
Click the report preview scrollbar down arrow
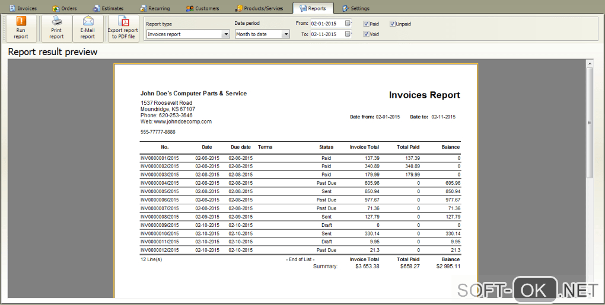pyautogui.click(x=590, y=294)
